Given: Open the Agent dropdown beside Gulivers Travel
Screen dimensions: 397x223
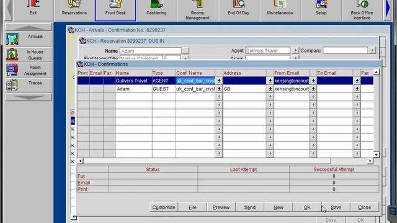Looking at the screenshot, I should (295, 51).
